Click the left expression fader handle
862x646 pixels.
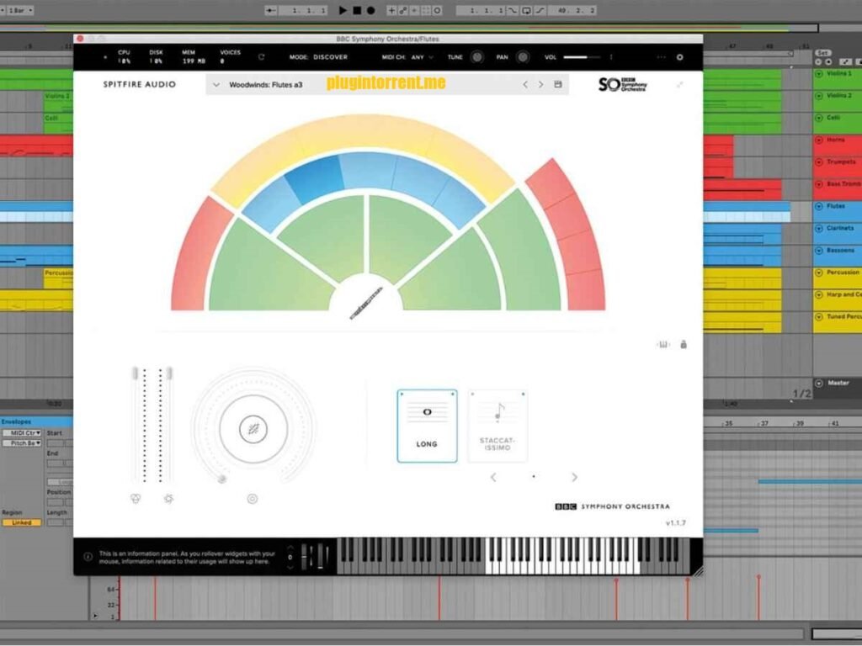click(136, 373)
